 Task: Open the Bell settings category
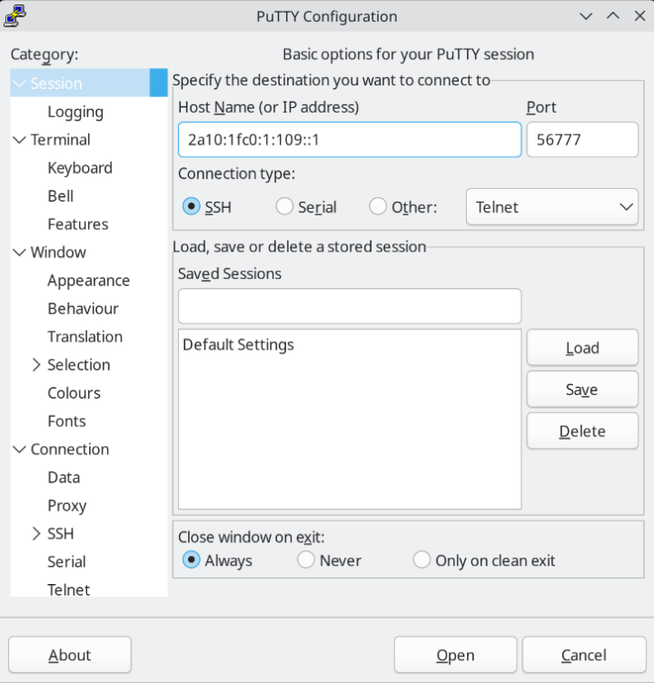[61, 196]
